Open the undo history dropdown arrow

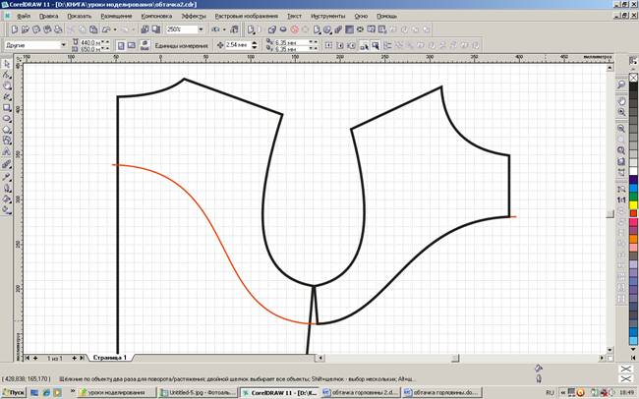(115, 29)
